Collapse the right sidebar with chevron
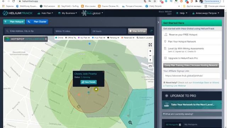 pyautogui.click(x=158, y=22)
